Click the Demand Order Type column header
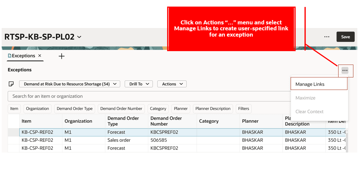Image resolution: width=359 pixels, height=169 pixels. 126,121
